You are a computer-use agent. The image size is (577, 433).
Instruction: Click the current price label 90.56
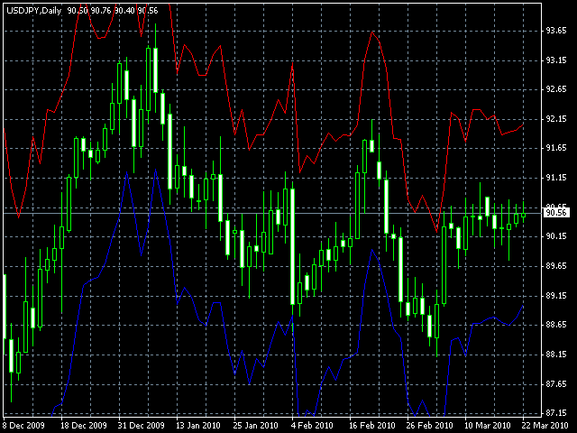(x=556, y=213)
